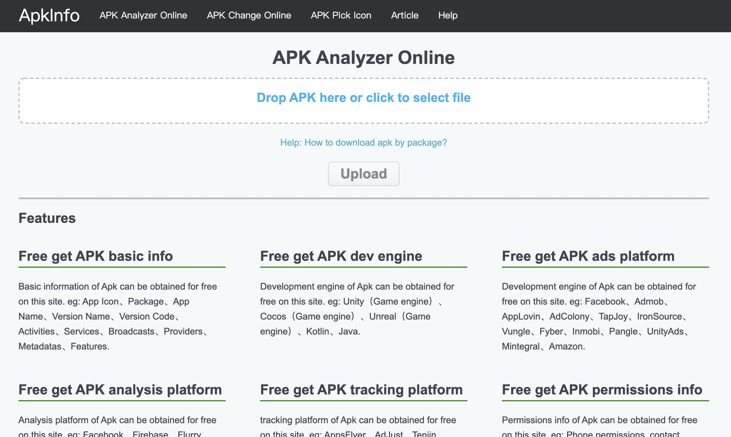Click the 'APK Analyzer Online' page title

[x=363, y=58]
